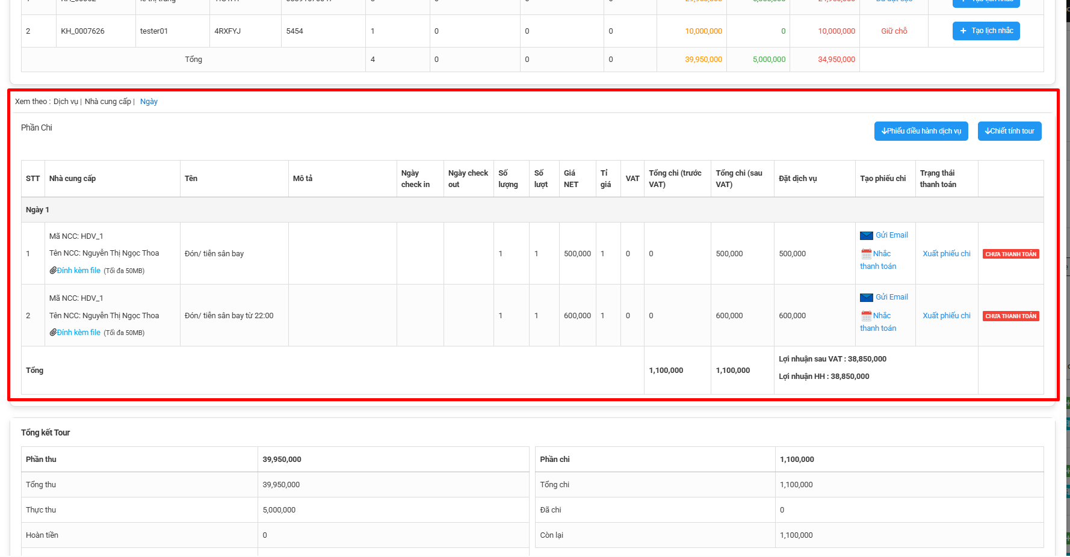The height and width of the screenshot is (557, 1070).
Task: Open Xuất phiếu chi for the 600,000 row
Action: tap(946, 316)
